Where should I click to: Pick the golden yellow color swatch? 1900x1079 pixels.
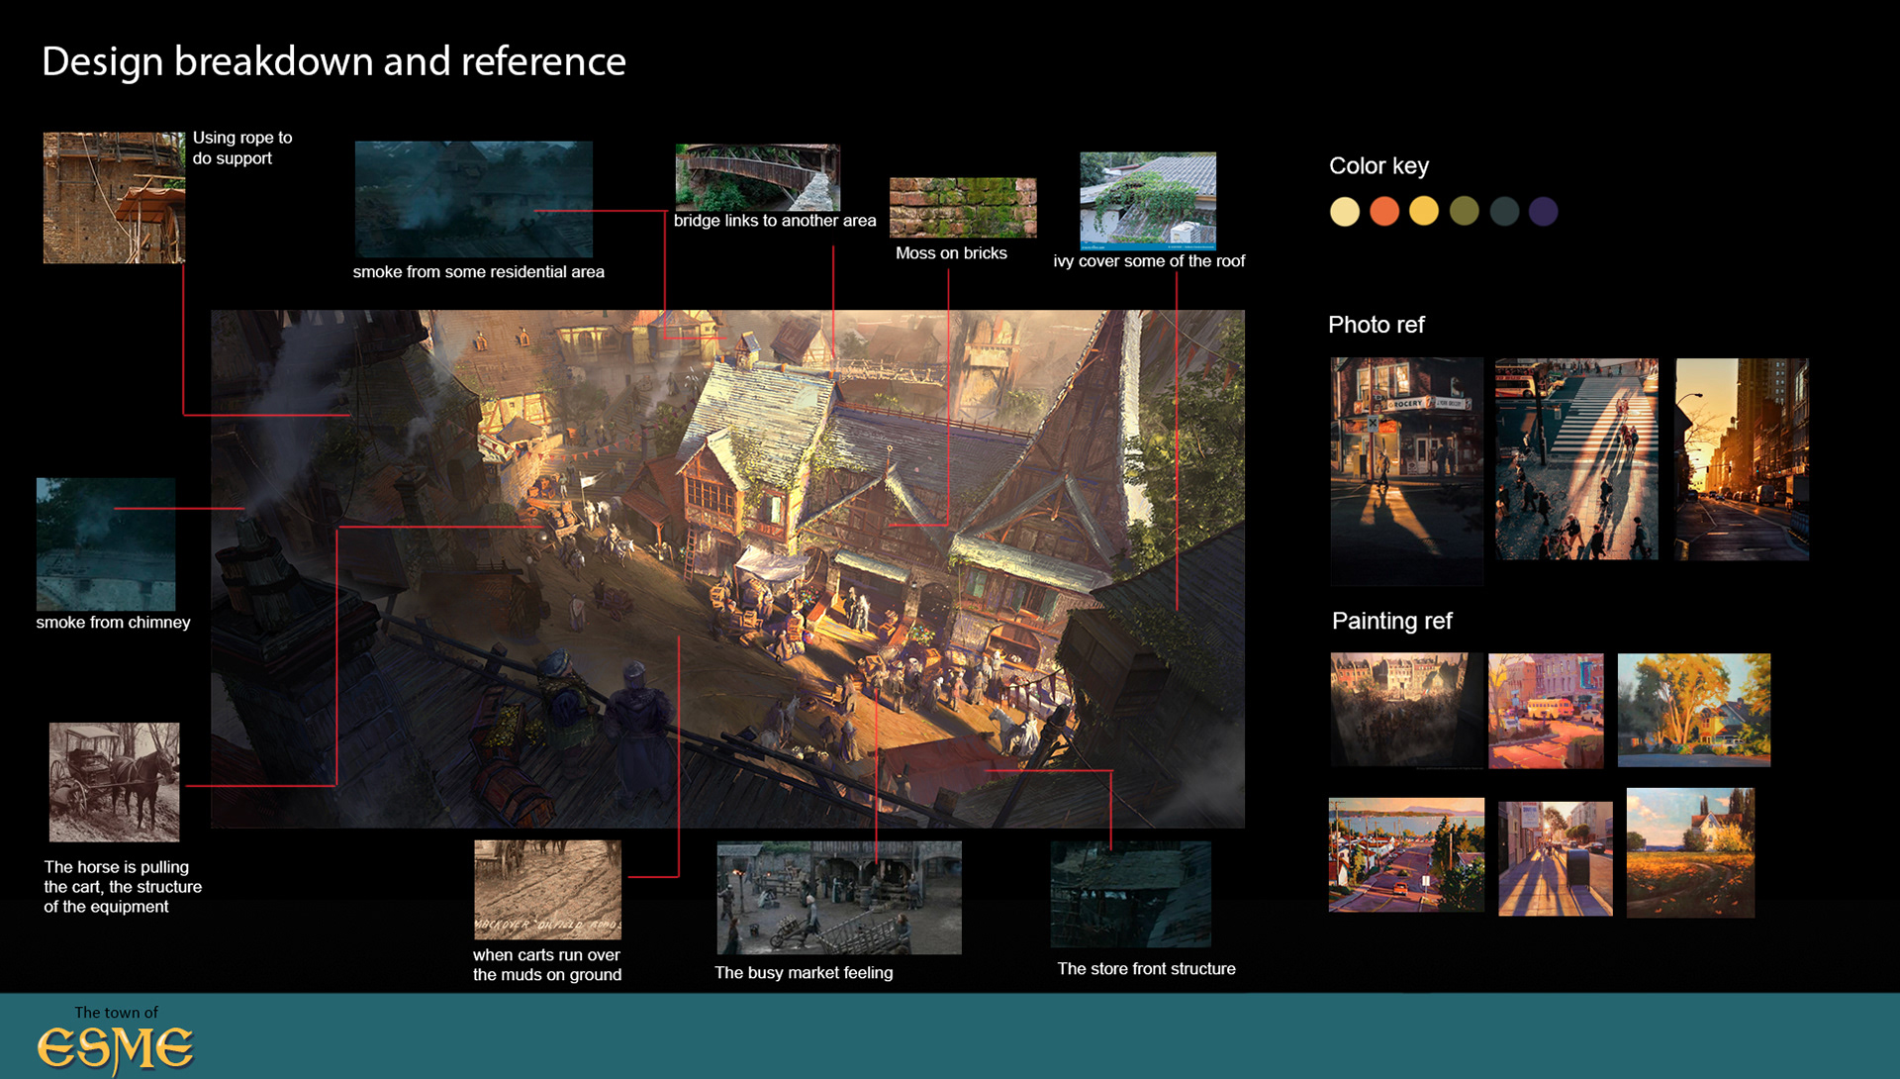[1423, 212]
